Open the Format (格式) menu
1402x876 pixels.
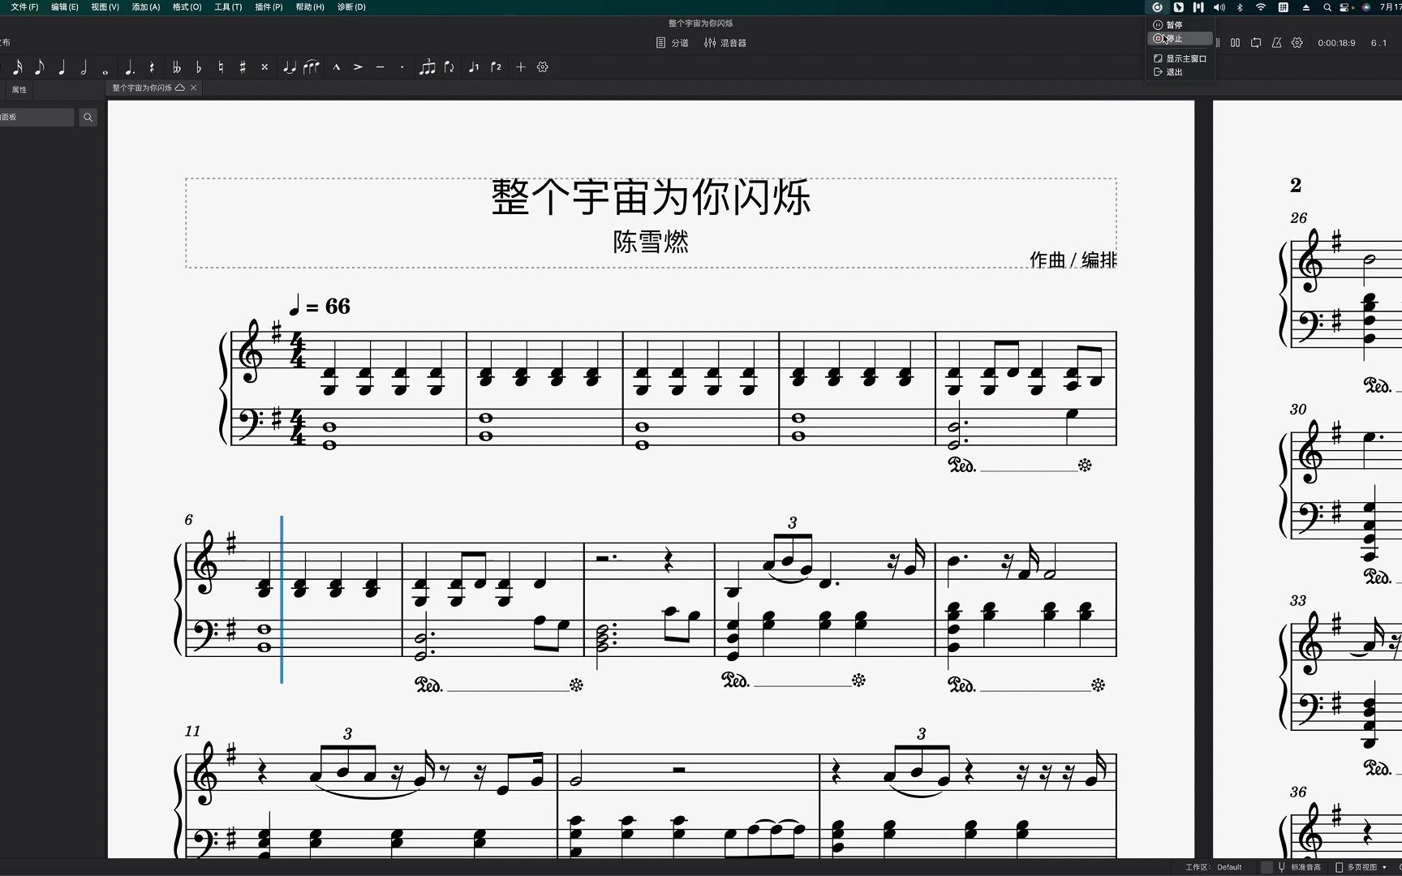(187, 6)
